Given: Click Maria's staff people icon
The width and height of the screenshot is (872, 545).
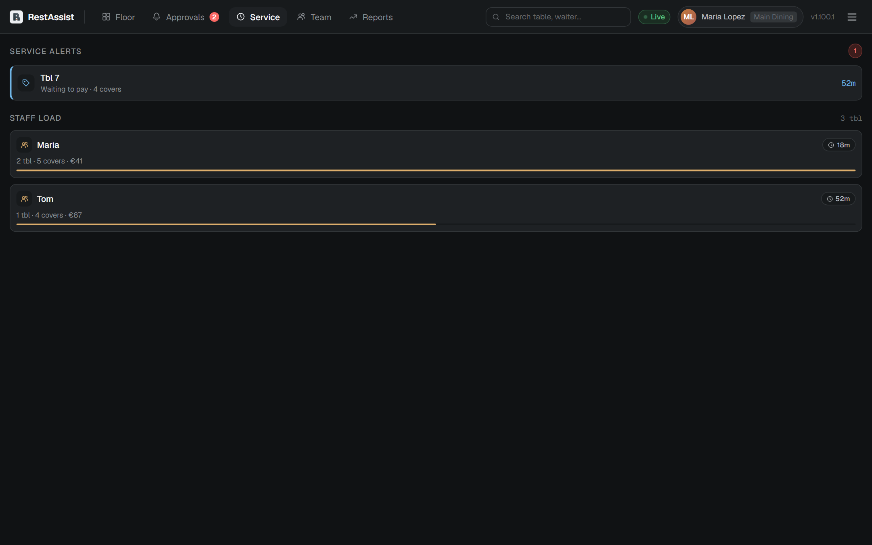Looking at the screenshot, I should pyautogui.click(x=24, y=145).
